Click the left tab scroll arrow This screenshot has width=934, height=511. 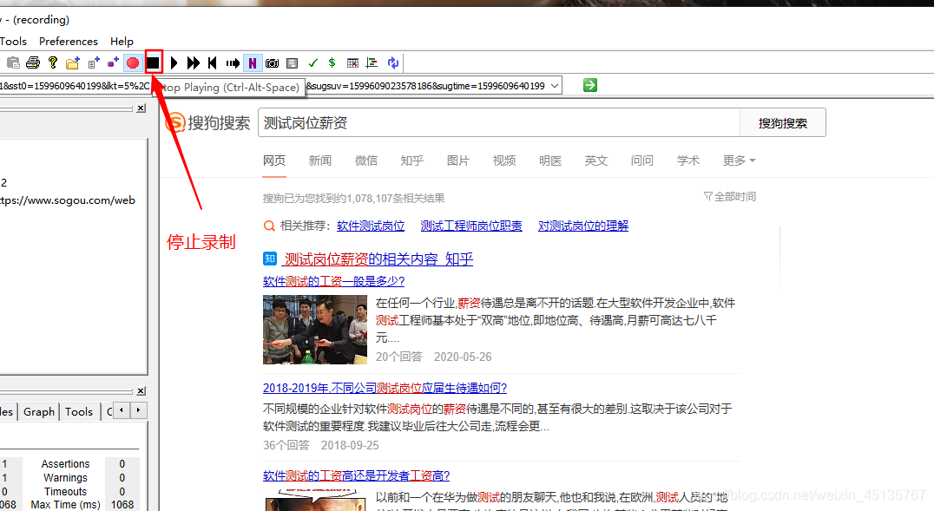pyautogui.click(x=122, y=410)
